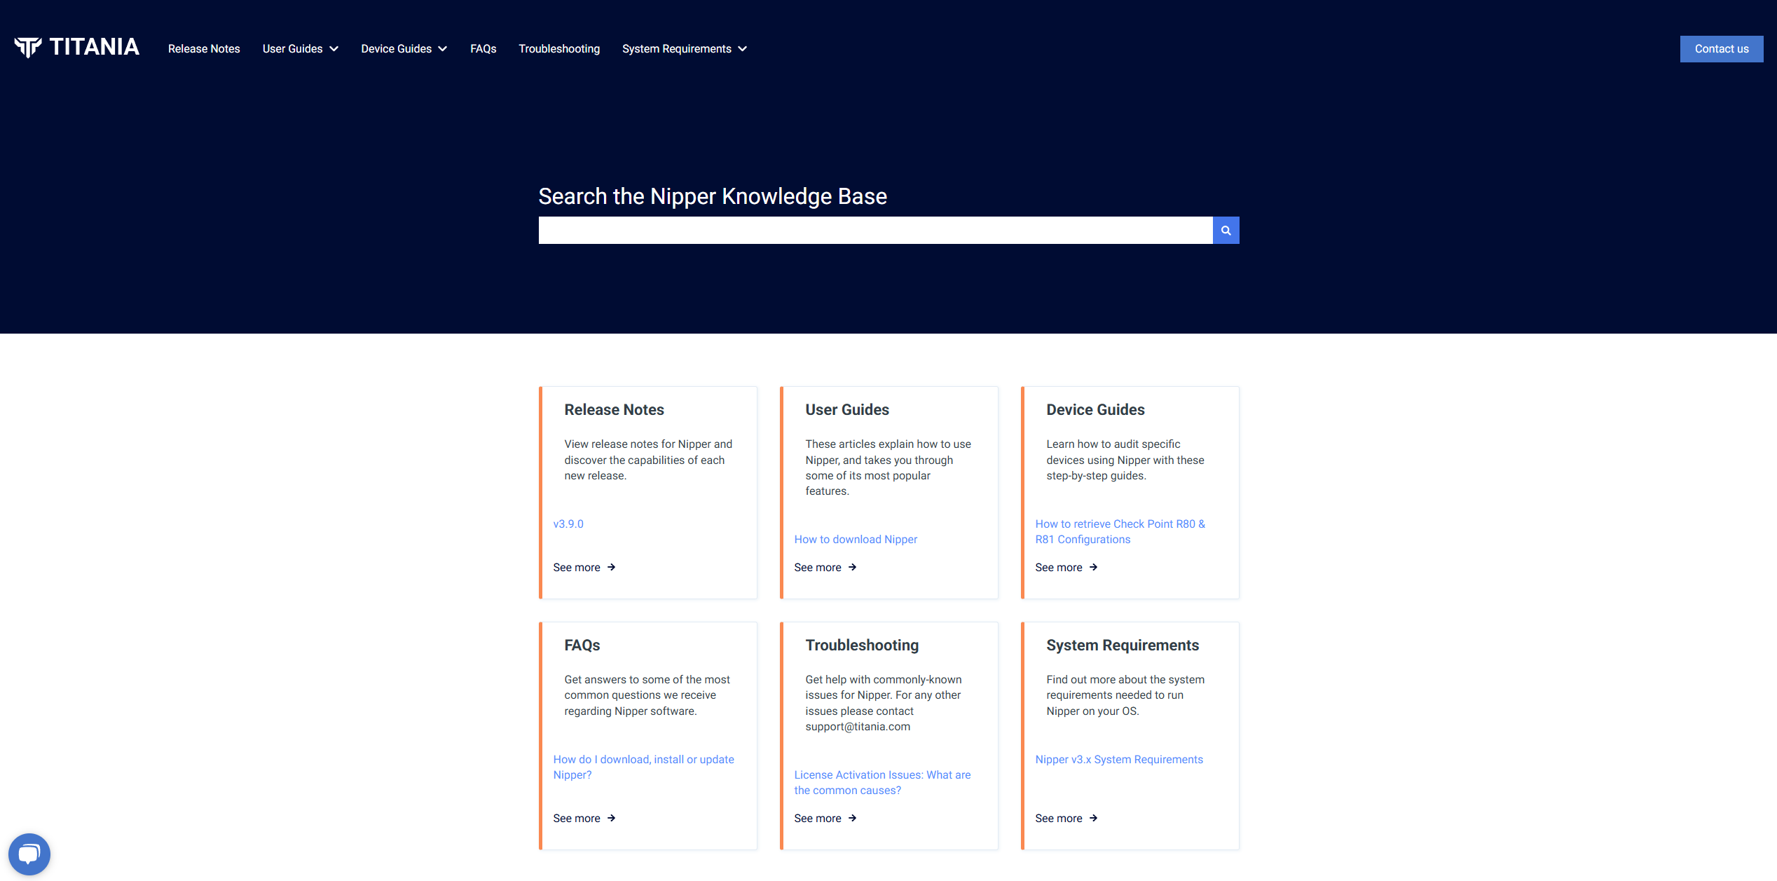Viewport: 1777px width, 881px height.
Task: Click the See more arrow under System Requirements
Action: [x=1066, y=818]
